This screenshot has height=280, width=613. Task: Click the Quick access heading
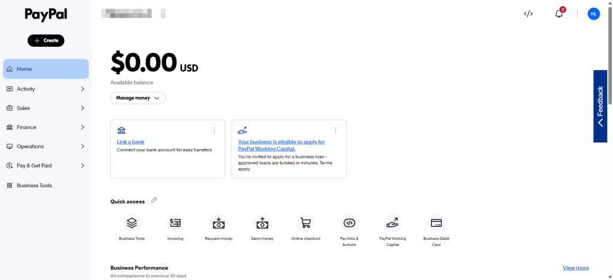[x=128, y=202]
